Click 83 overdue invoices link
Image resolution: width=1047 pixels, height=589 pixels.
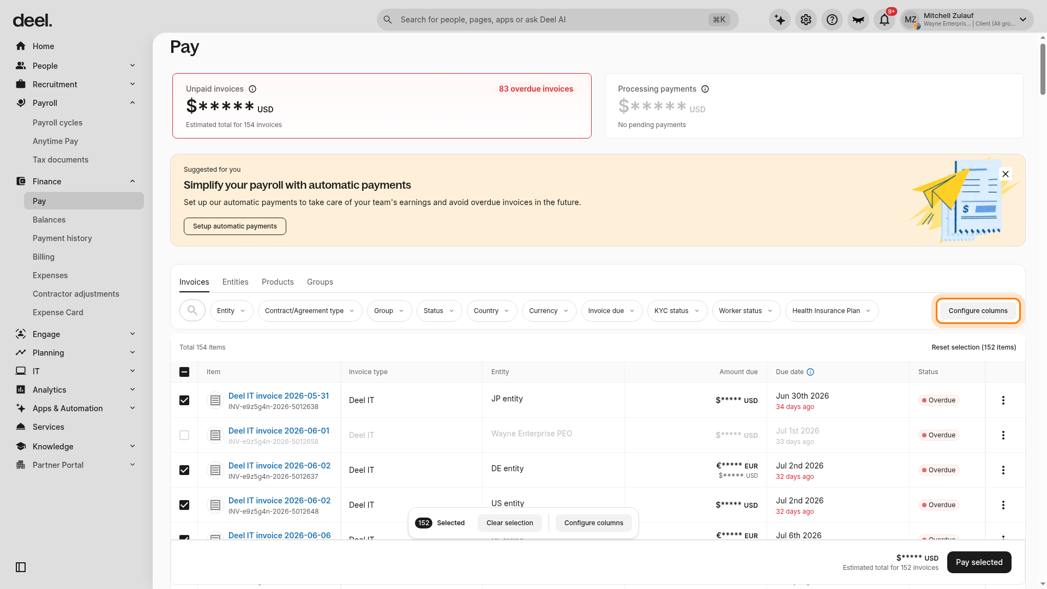click(x=536, y=89)
